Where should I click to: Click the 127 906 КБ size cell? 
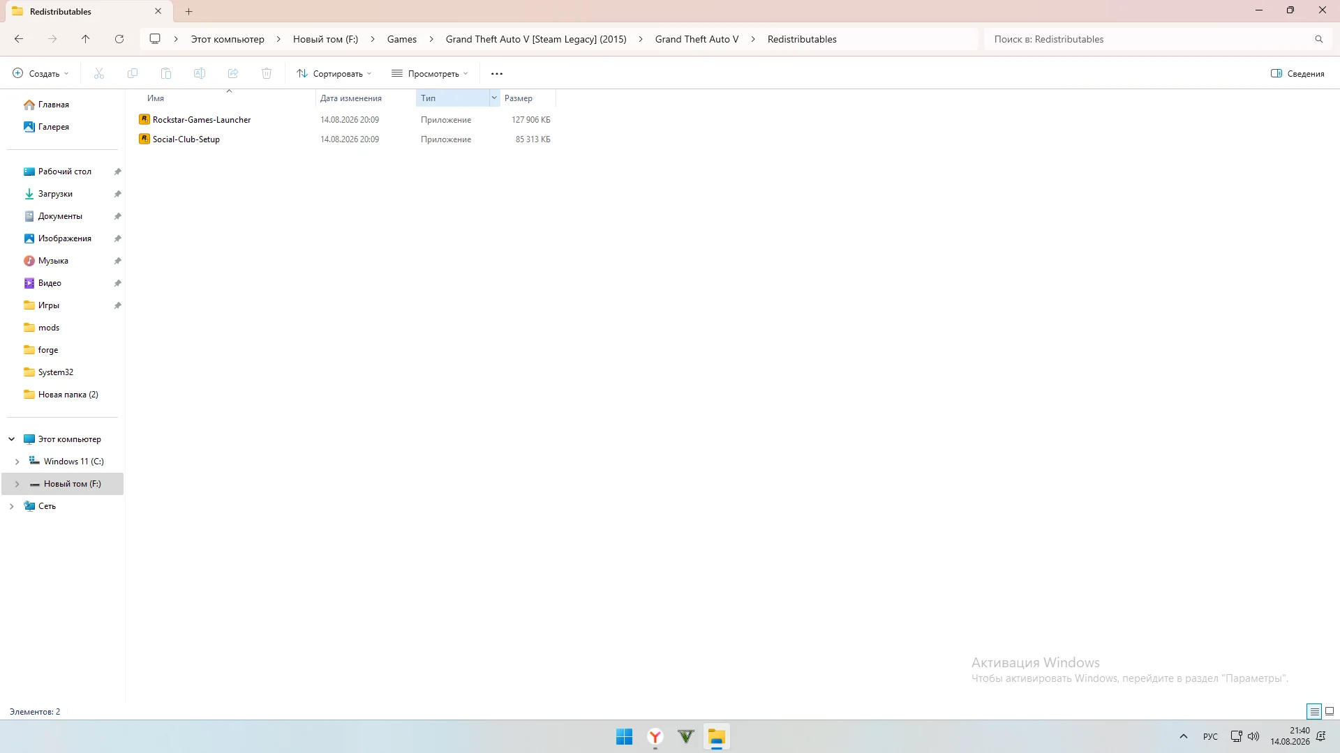(x=531, y=120)
